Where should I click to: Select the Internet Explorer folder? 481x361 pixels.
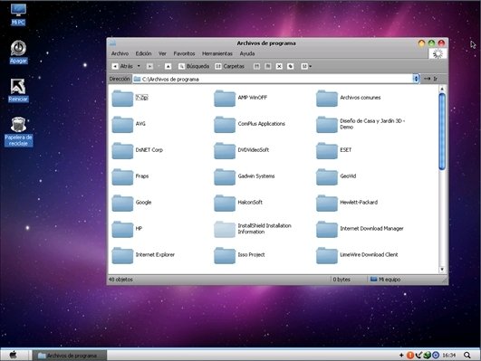(x=143, y=254)
